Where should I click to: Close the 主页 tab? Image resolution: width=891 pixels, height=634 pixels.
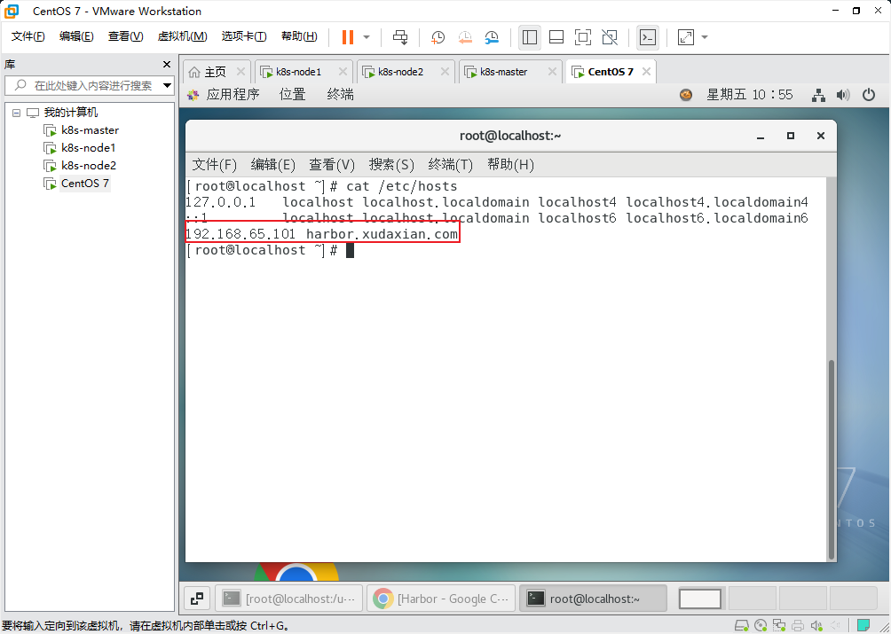[240, 72]
